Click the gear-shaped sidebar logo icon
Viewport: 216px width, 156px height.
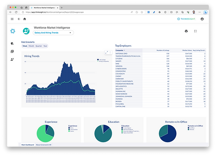(13, 31)
